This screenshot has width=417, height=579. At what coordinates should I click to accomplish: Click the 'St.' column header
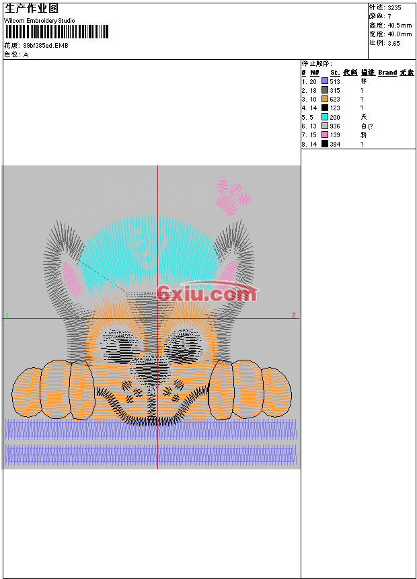click(335, 73)
